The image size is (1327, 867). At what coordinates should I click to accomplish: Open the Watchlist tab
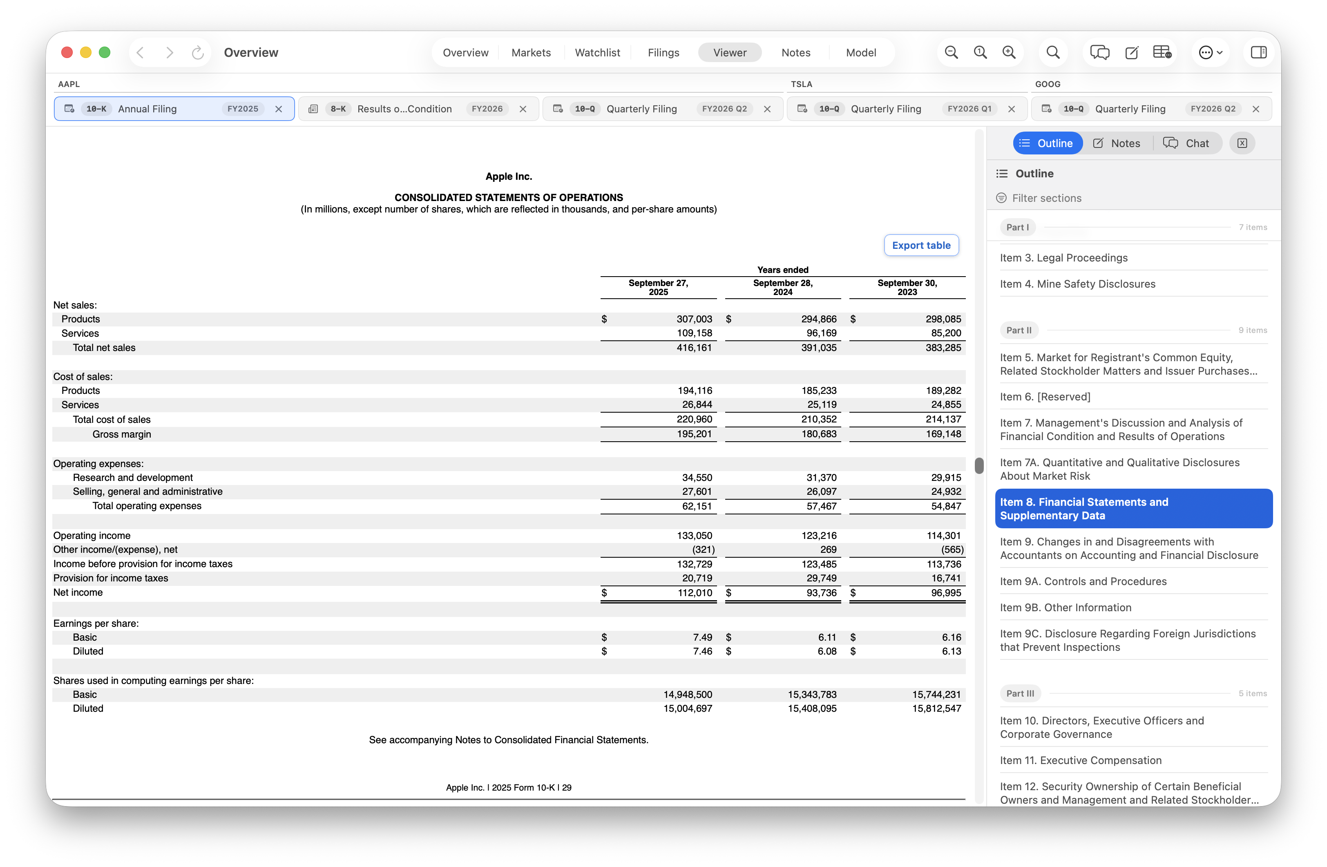597,52
